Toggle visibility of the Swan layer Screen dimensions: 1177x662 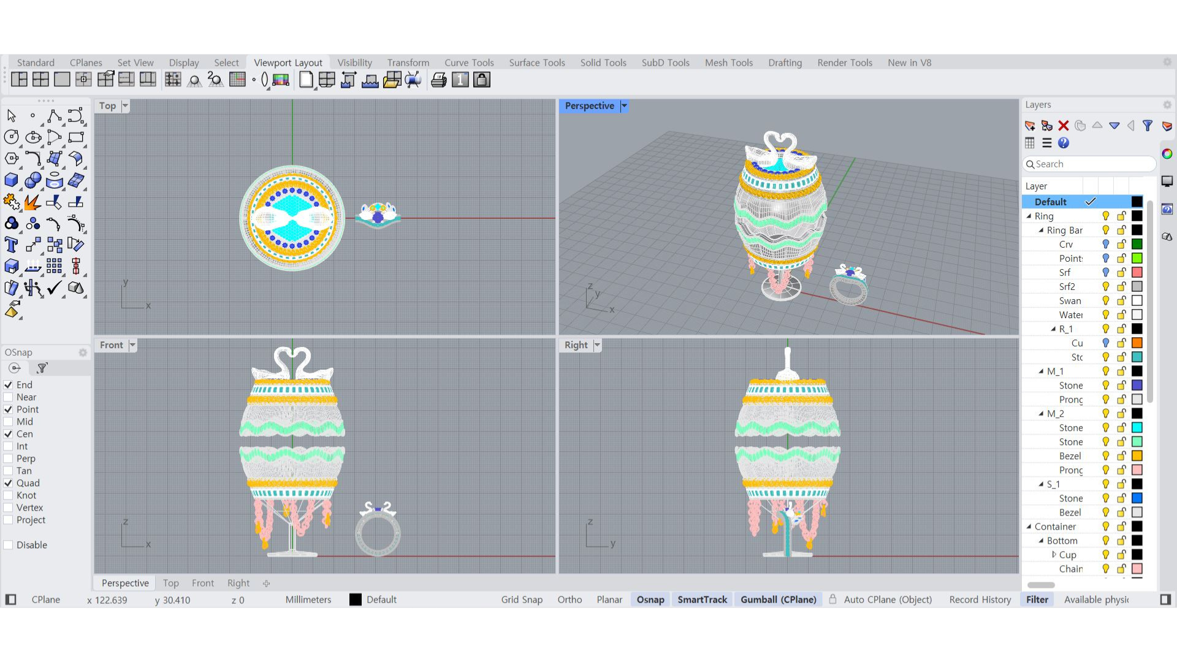pos(1105,300)
